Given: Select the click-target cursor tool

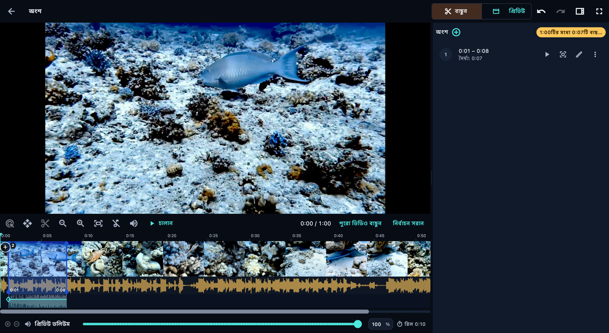Looking at the screenshot, I should [x=10, y=223].
